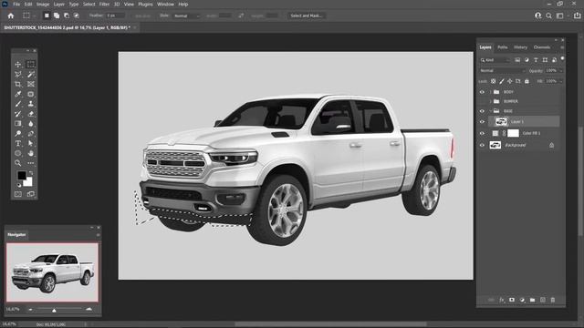Screen dimensions: 584x328
Task: Open the Kind filter dropdown
Action: (495, 60)
